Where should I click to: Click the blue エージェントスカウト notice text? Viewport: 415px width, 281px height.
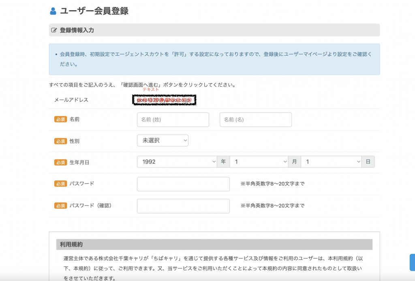click(216, 59)
